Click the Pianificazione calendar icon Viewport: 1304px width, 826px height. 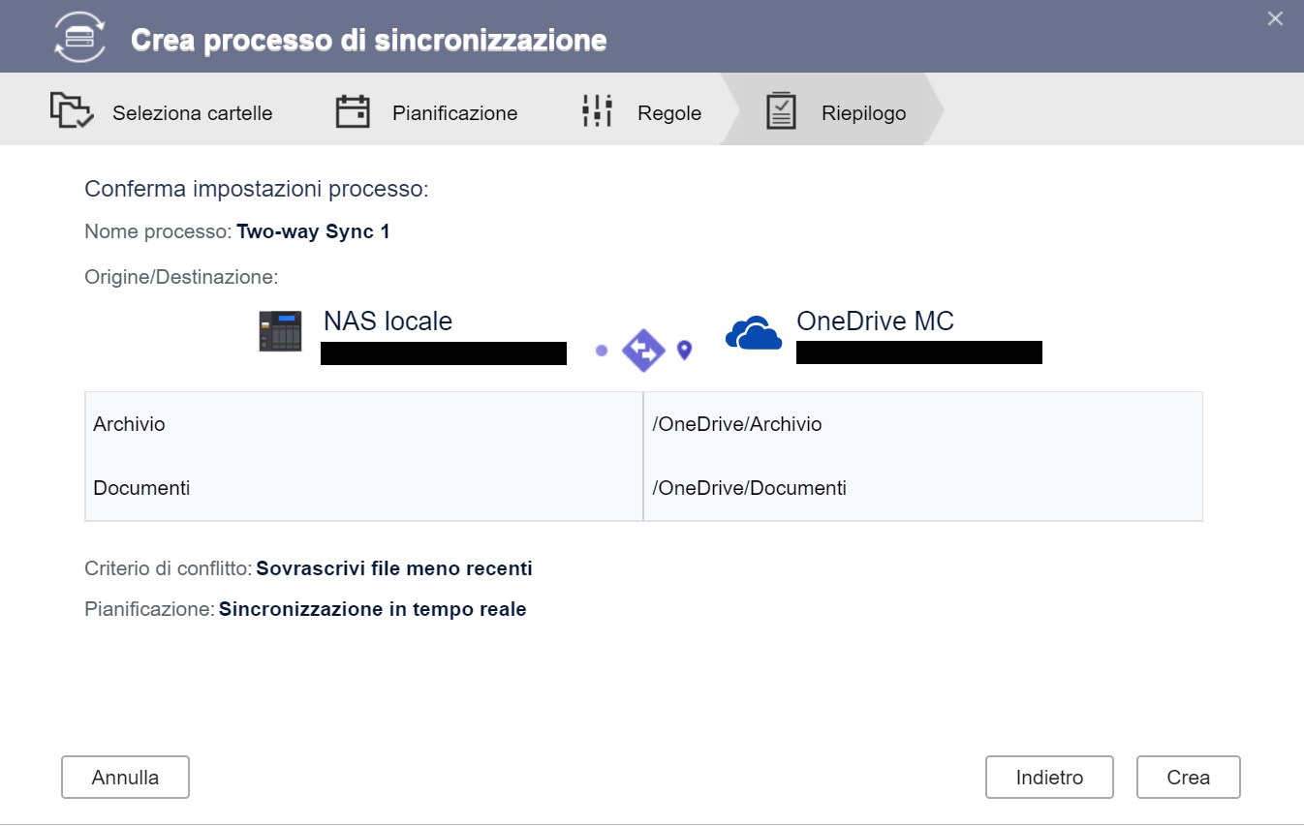[353, 111]
